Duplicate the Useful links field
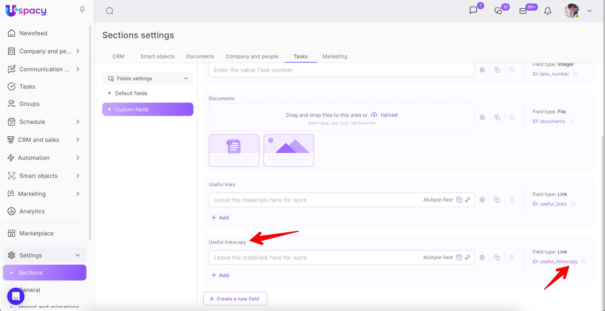The image size is (605, 311). [x=497, y=200]
